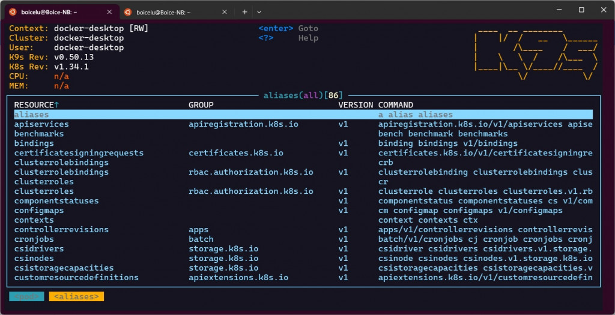Image resolution: width=615 pixels, height=315 pixels.
Task: Click the K9s Rev v0.50.13 value
Action: pyautogui.click(x=74, y=57)
